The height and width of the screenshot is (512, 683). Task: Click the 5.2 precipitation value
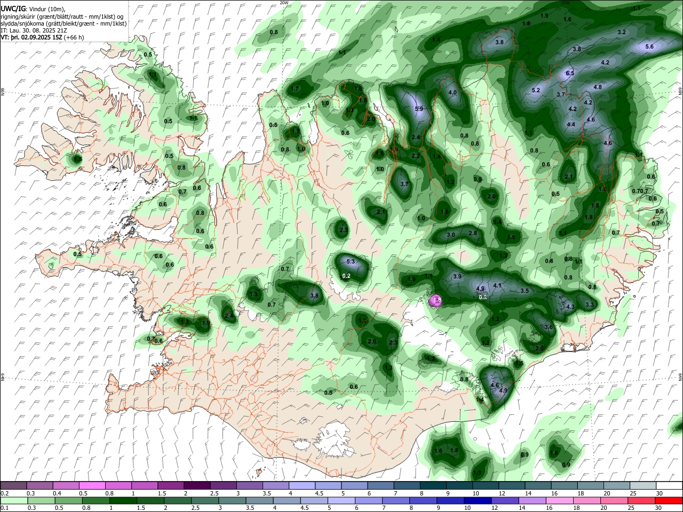click(x=536, y=91)
